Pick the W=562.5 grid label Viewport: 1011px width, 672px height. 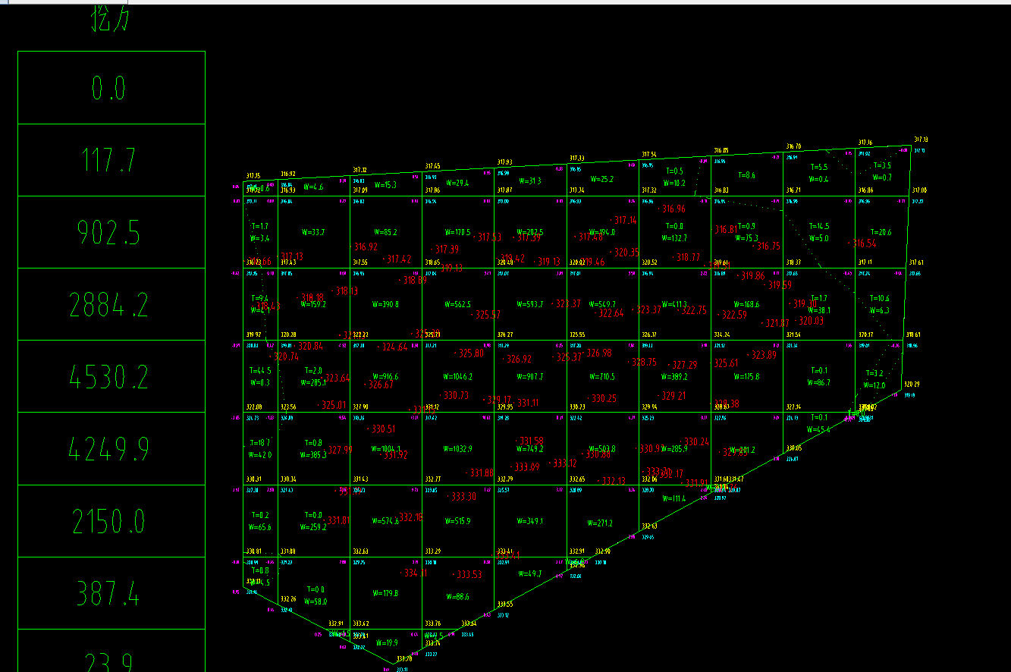(457, 304)
